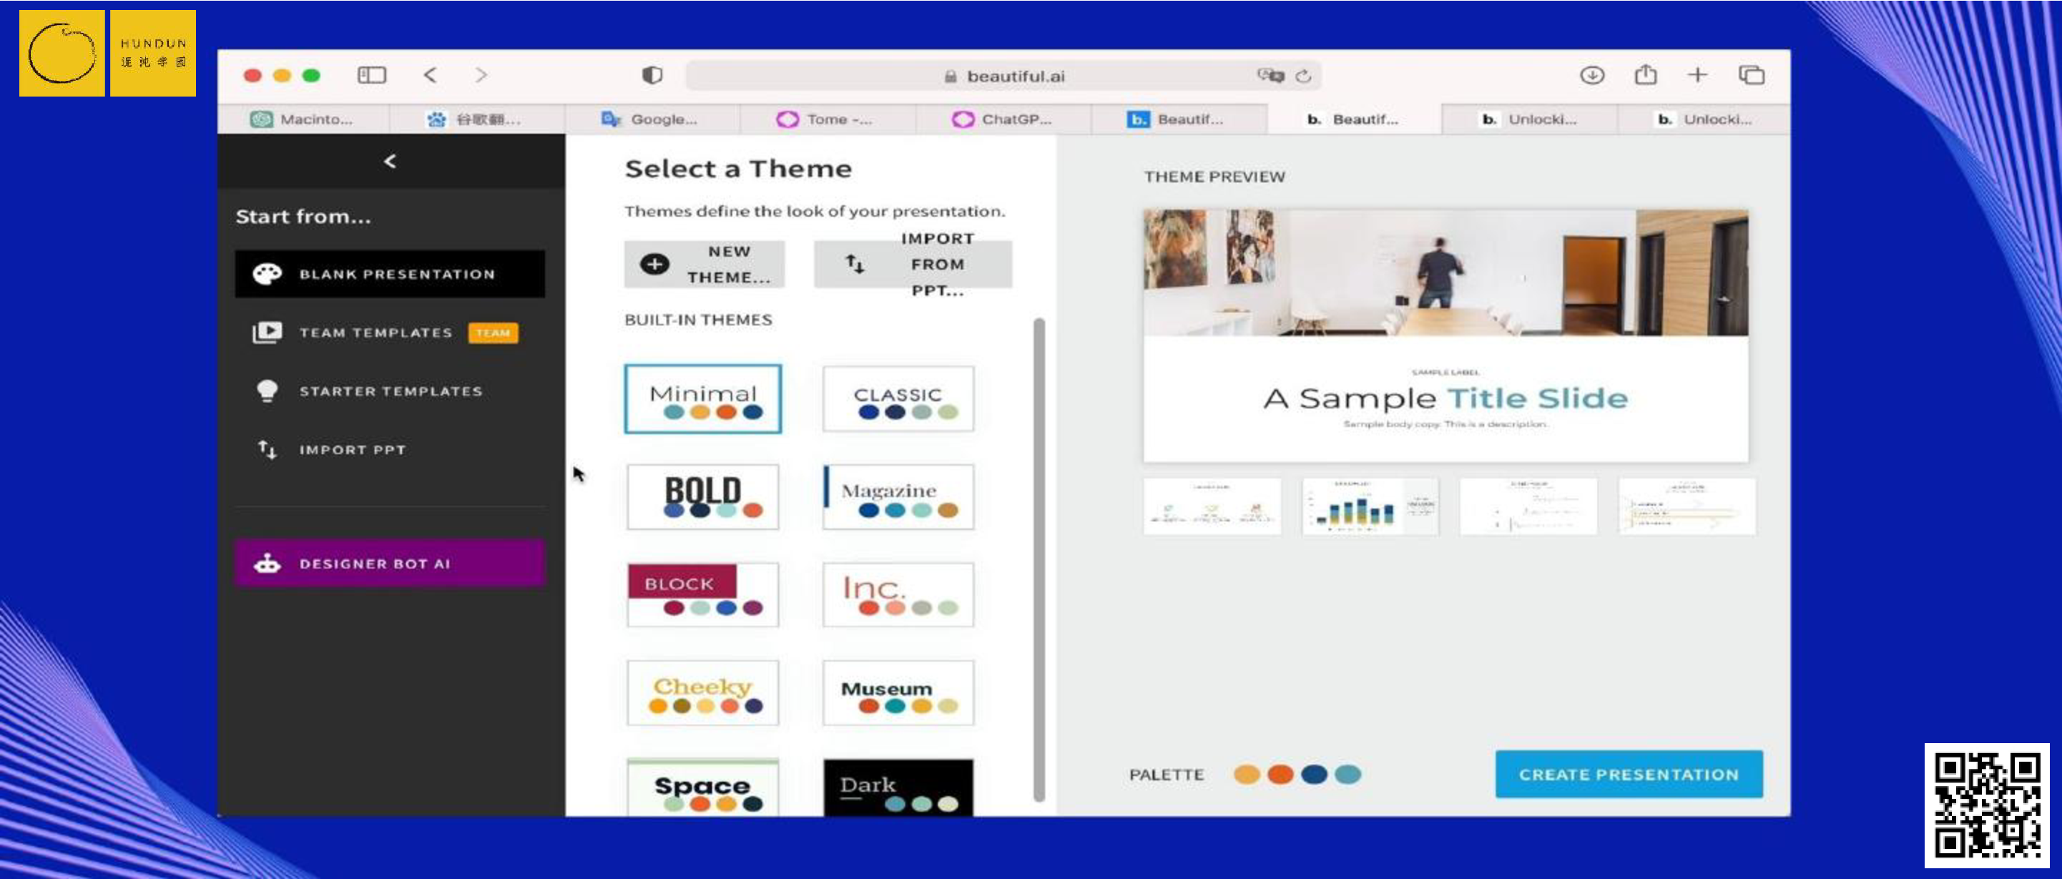
Task: Select the Museum theme
Action: (x=898, y=692)
